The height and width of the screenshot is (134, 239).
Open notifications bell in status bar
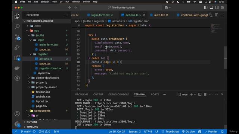coord(222,131)
